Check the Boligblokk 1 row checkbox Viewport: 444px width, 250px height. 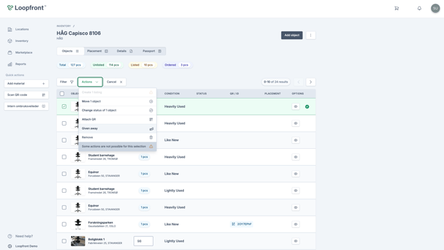tap(64, 241)
